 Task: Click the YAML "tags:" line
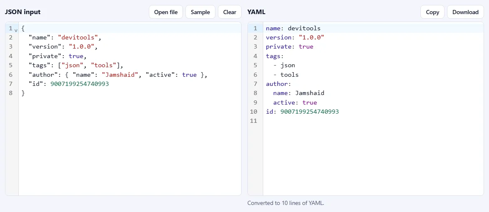click(x=275, y=56)
